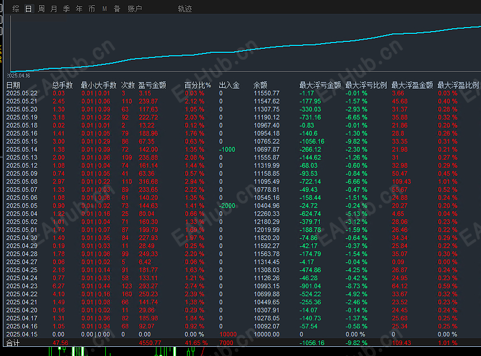Image resolution: width=481 pixels, height=356 pixels.
Task: Click the 百分比% column header
Action: [197, 85]
